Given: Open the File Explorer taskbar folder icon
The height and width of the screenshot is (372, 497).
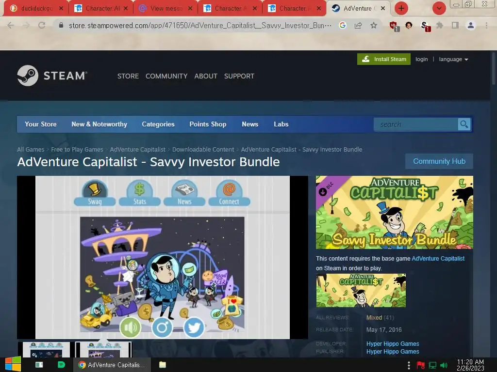Looking at the screenshot, I should [x=162, y=365].
